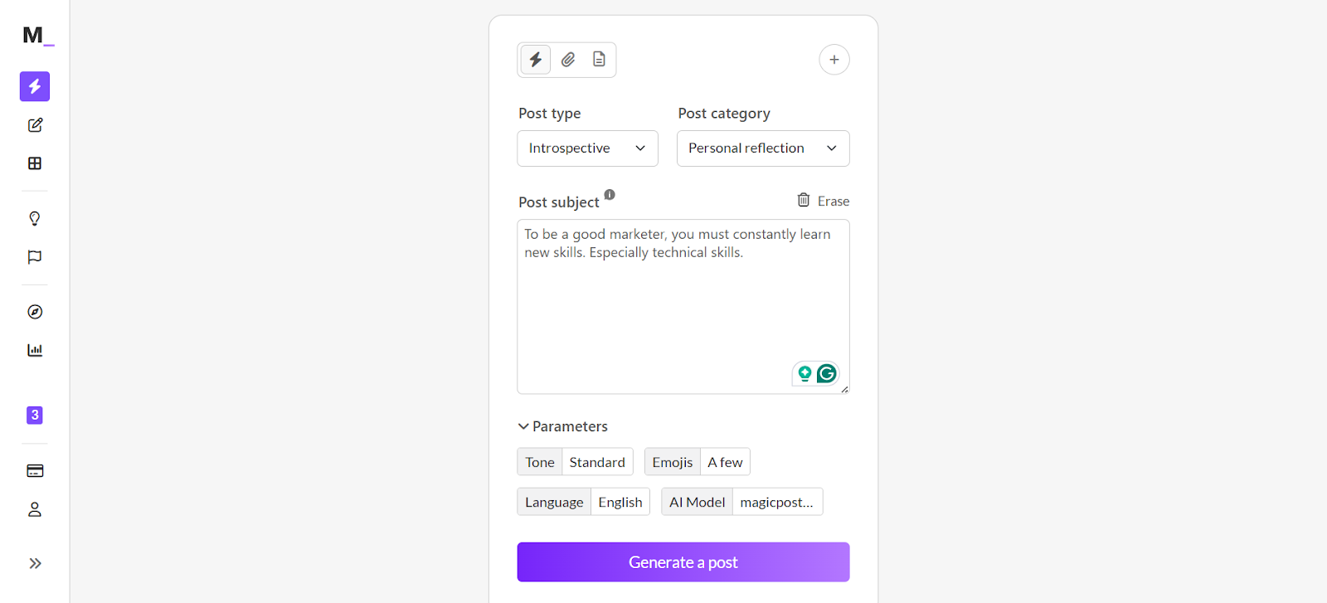
Task: Open the lightning bolt generator in sidebar
Action: click(35, 86)
